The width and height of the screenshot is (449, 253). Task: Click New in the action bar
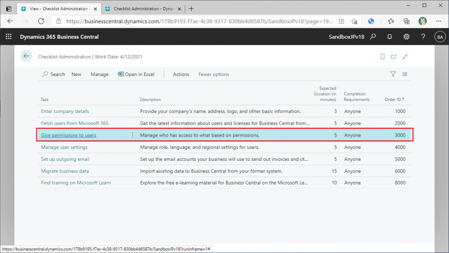coord(76,74)
